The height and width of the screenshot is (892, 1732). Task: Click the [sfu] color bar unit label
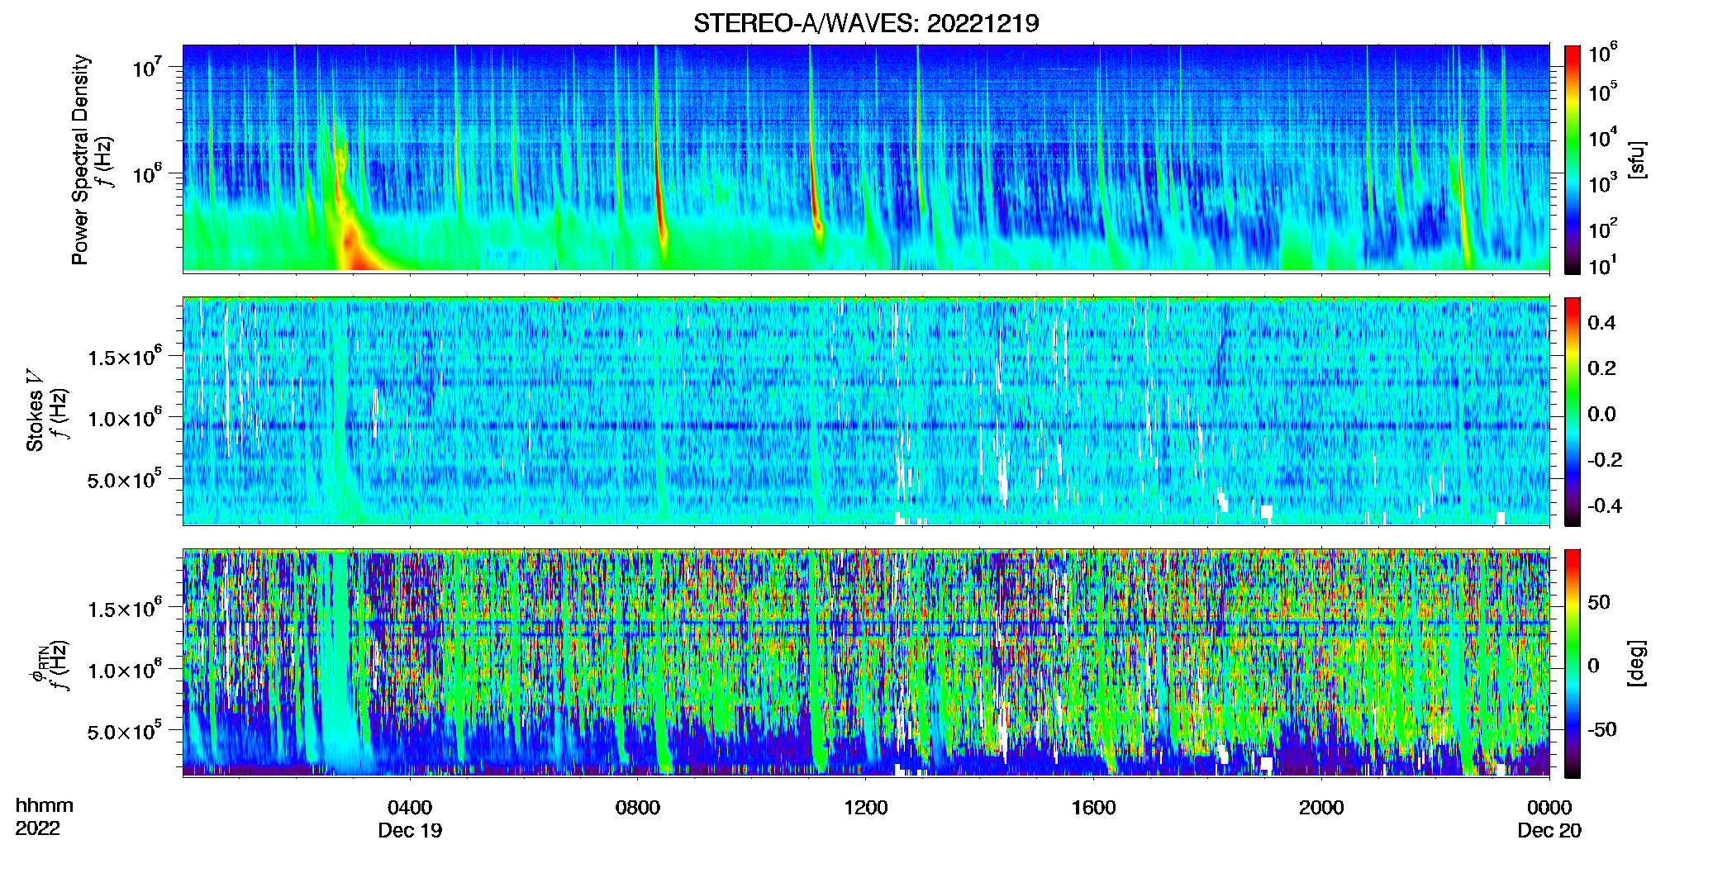coord(1637,159)
